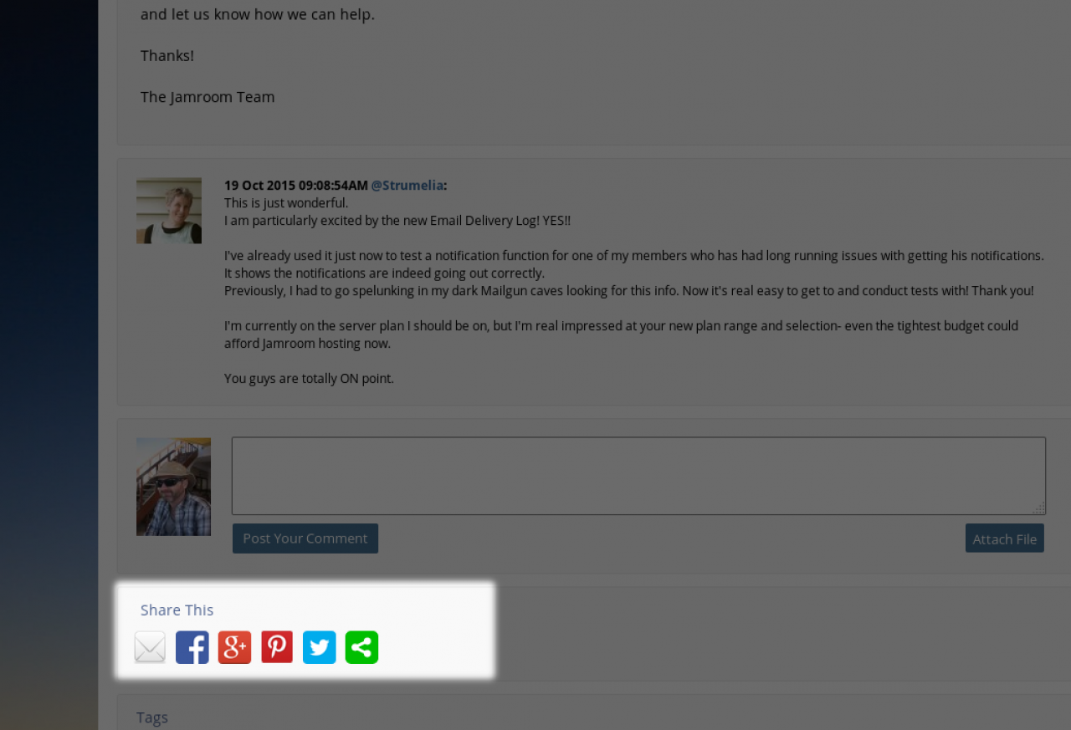Click the Tags section heading

[152, 717]
